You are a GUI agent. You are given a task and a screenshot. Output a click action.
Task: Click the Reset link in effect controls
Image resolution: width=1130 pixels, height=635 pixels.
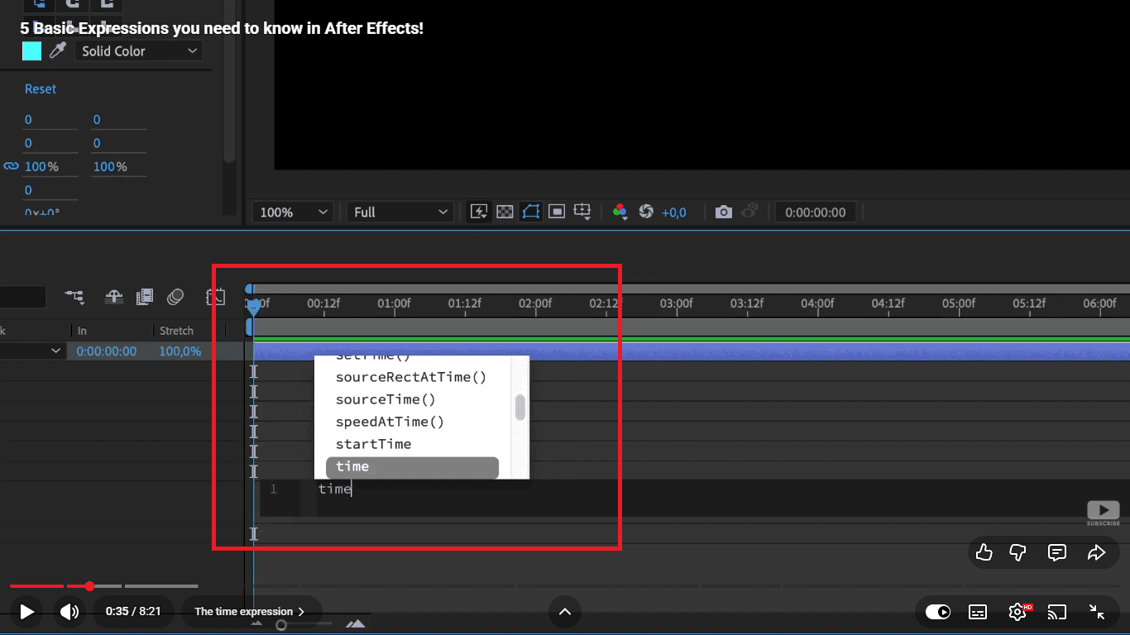[x=41, y=88]
